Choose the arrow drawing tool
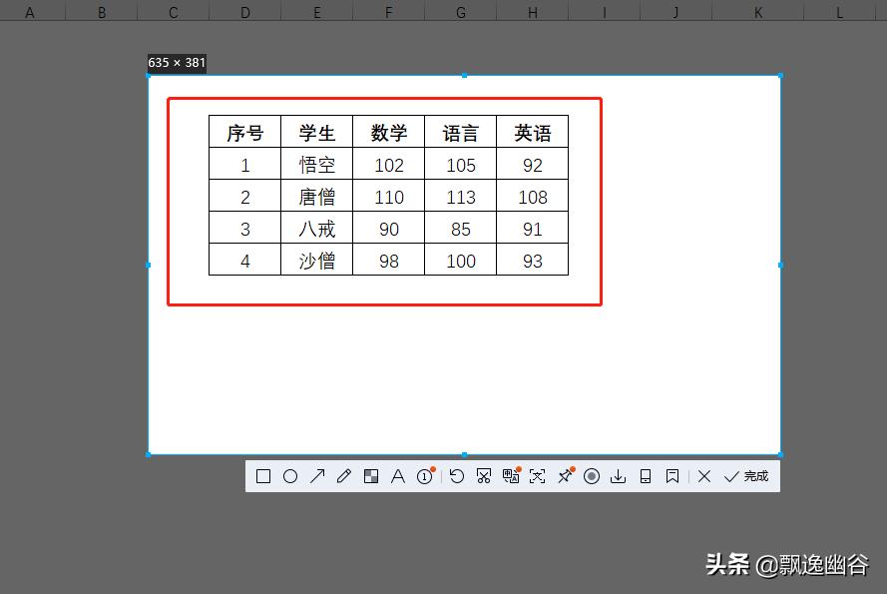887x594 pixels. [317, 476]
